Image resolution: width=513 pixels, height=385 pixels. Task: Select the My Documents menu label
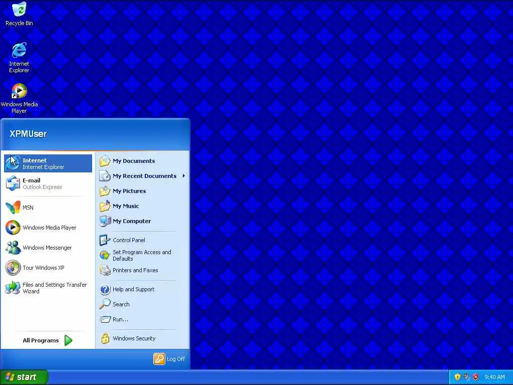134,161
